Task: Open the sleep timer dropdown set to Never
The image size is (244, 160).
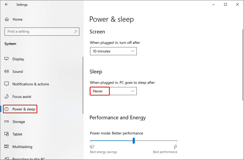Action: [113, 91]
